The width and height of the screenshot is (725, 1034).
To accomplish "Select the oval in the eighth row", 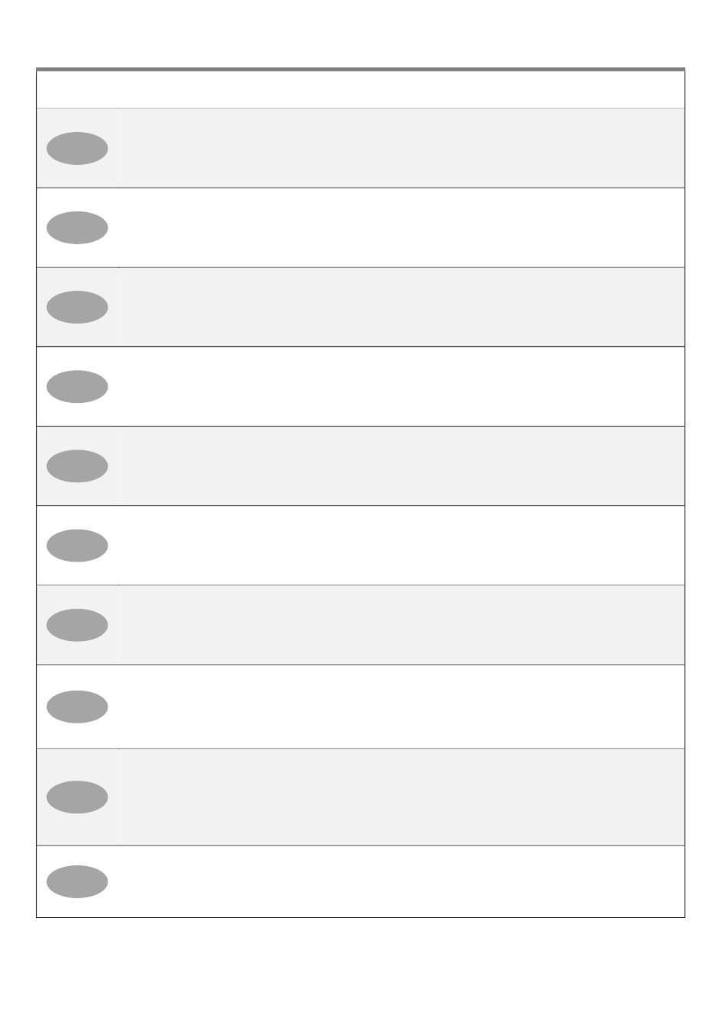I will (77, 707).
